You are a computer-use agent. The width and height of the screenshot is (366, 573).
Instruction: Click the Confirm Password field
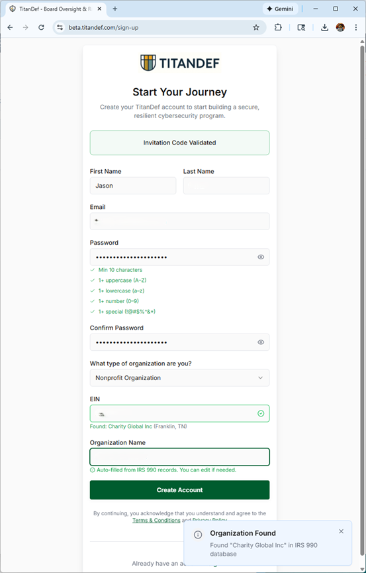(x=180, y=342)
